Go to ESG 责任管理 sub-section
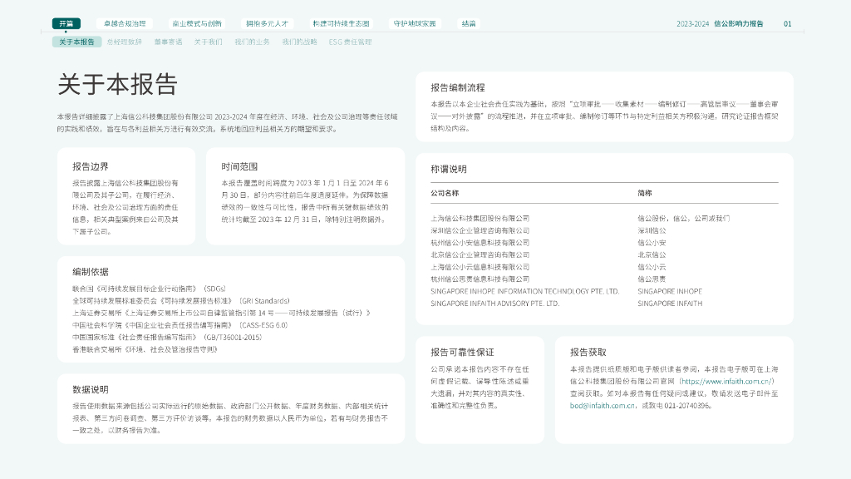 [350, 42]
